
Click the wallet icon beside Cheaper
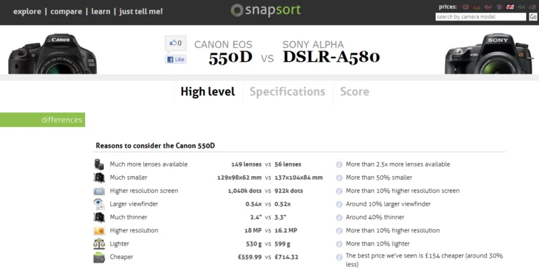[x=99, y=257]
